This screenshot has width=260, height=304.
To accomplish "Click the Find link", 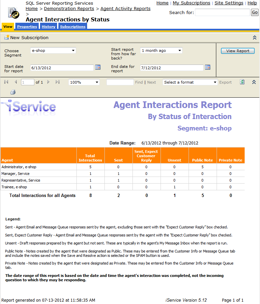I will [139, 82].
